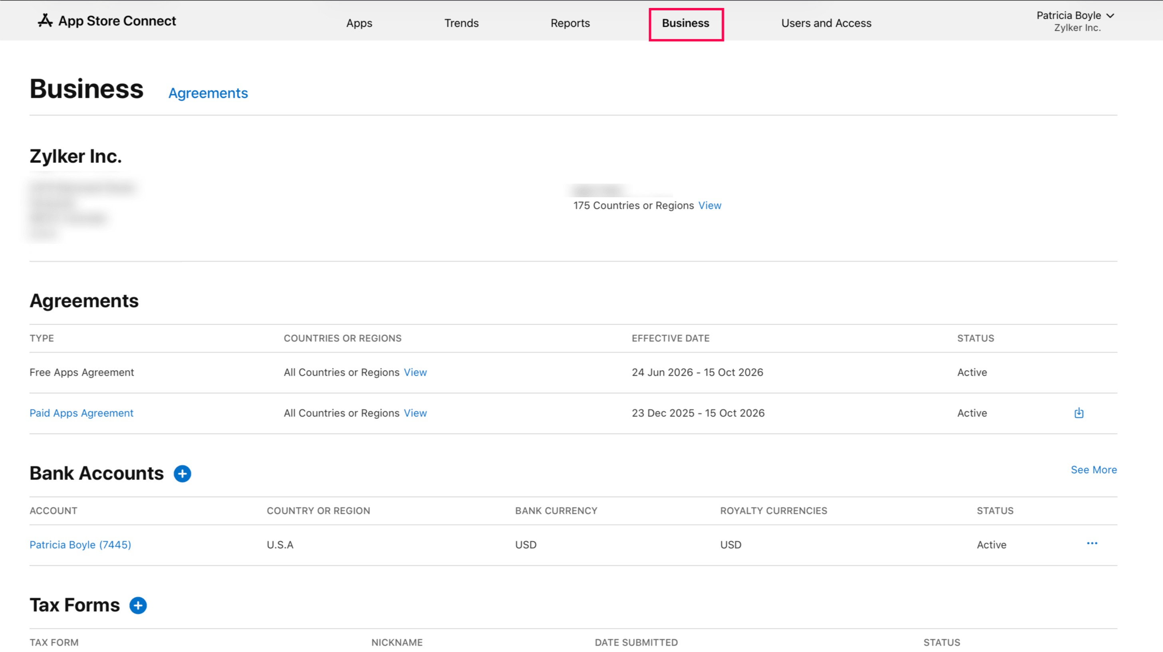Click the App Store Connect logo icon

pyautogui.click(x=45, y=20)
